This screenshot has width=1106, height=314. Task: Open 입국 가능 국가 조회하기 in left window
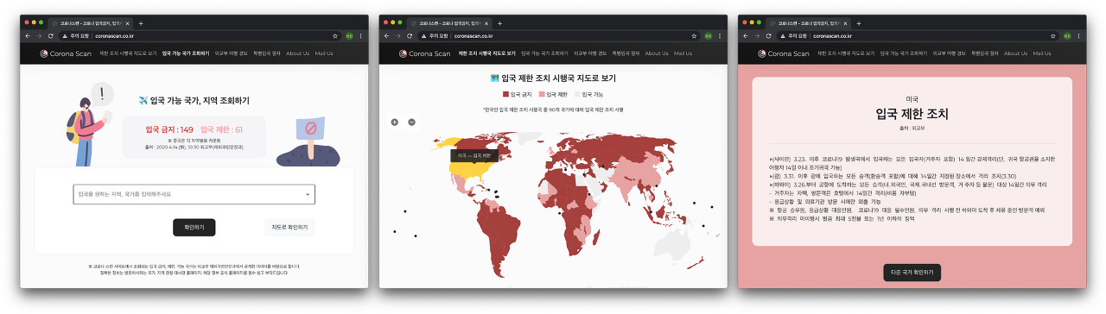(x=185, y=53)
